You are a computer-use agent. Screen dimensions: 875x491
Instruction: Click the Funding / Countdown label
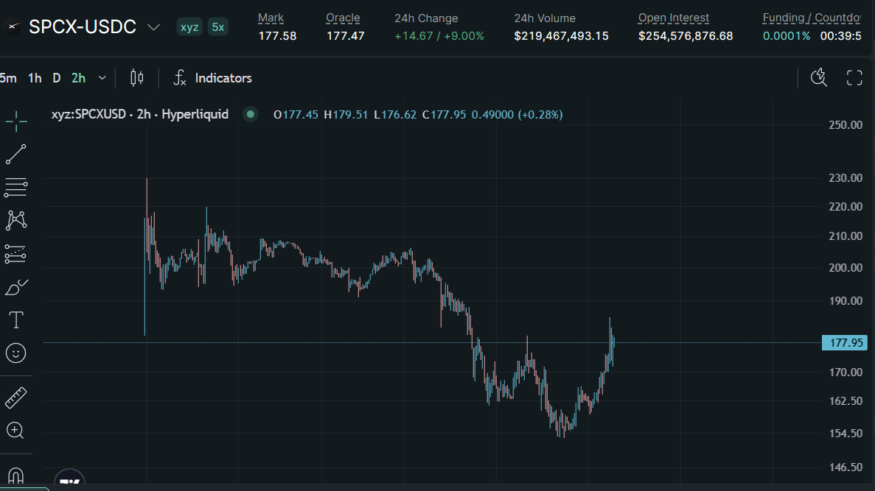(x=812, y=18)
